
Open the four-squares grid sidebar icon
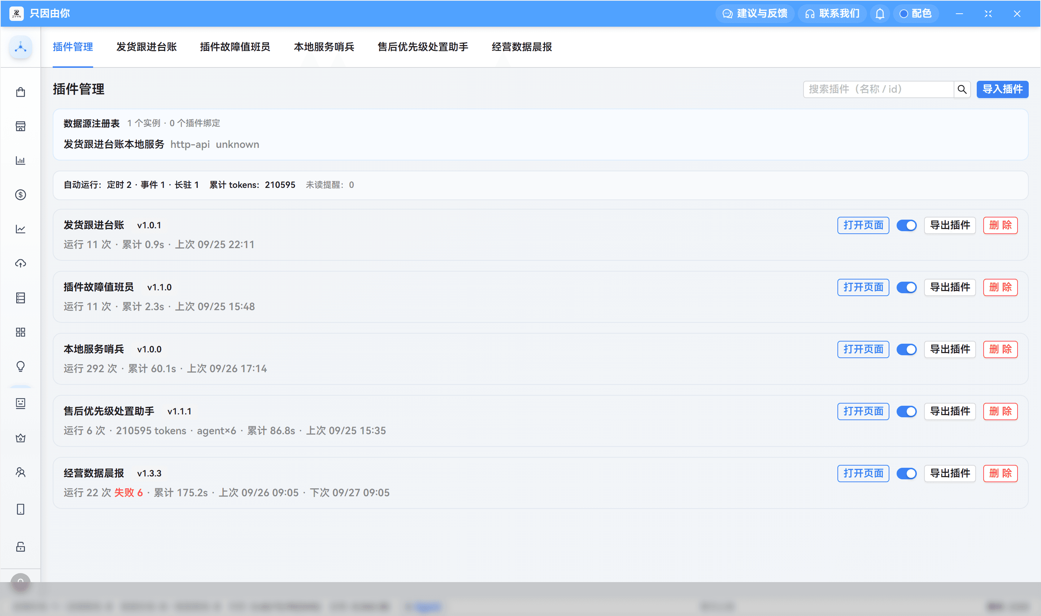pyautogui.click(x=20, y=332)
